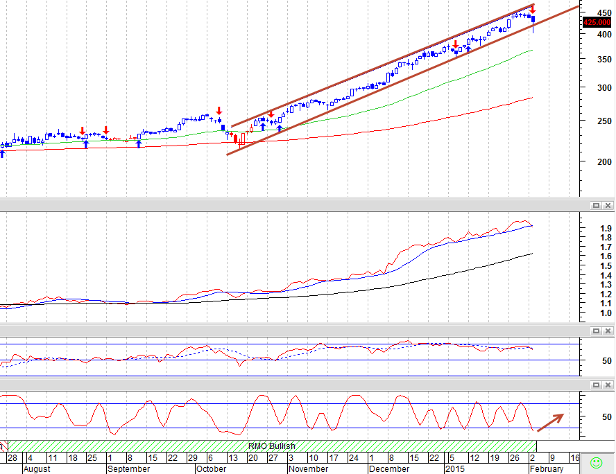616x474 pixels.
Task: Close the pane with the black line indicator
Action: click(x=608, y=205)
